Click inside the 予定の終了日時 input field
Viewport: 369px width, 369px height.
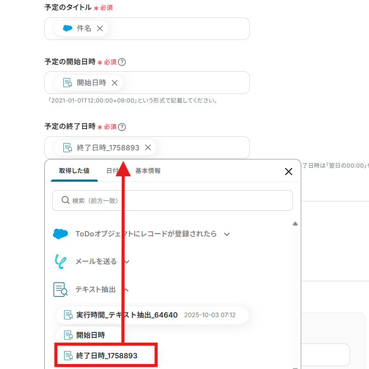coord(147,147)
